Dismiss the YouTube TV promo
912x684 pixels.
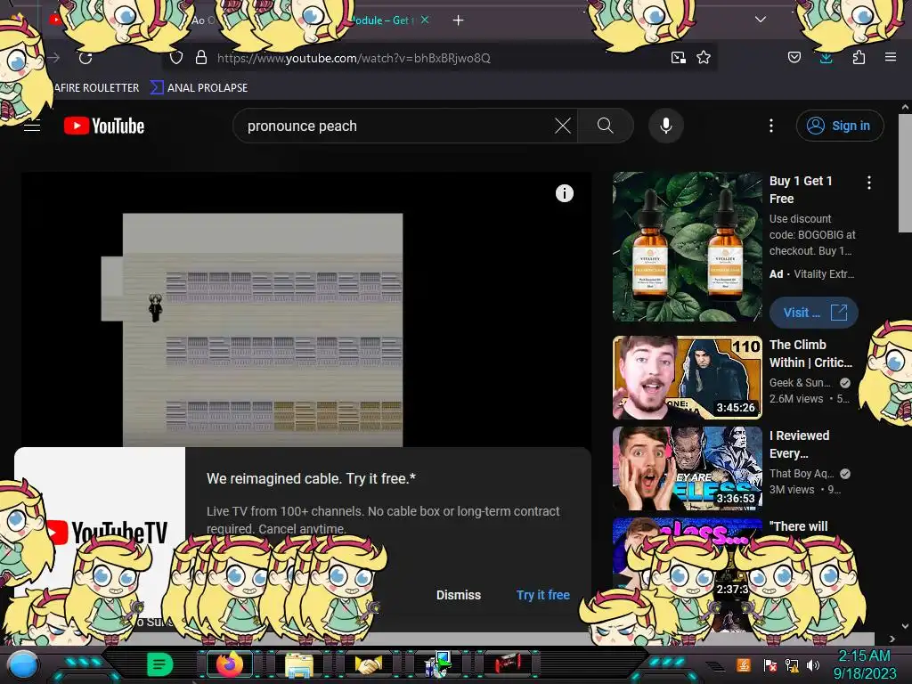coord(459,595)
